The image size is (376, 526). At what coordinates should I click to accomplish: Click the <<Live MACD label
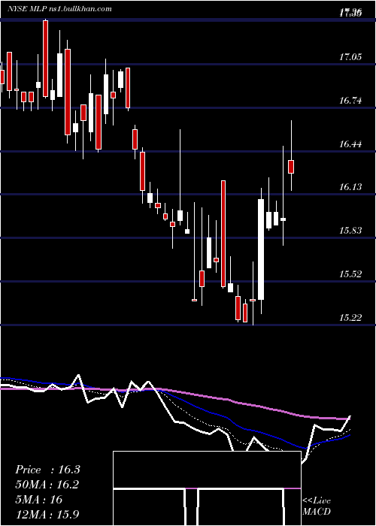(317, 506)
